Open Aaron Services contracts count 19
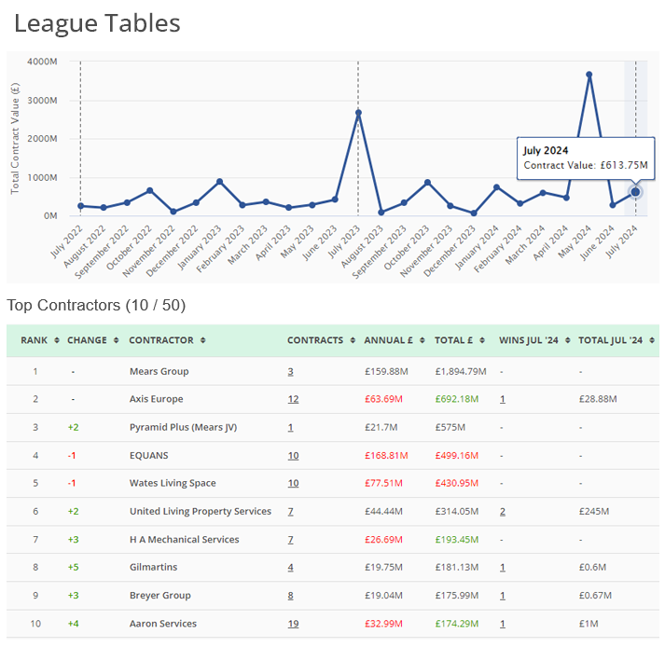This screenshot has height=647, width=665. 293,624
